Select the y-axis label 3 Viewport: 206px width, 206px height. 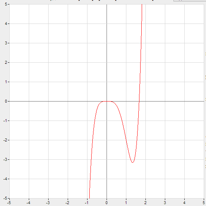(x=6, y=43)
